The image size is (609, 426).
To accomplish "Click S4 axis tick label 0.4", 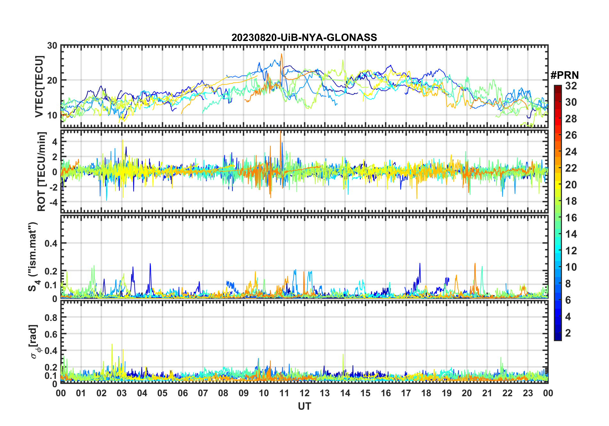I will click(x=51, y=243).
